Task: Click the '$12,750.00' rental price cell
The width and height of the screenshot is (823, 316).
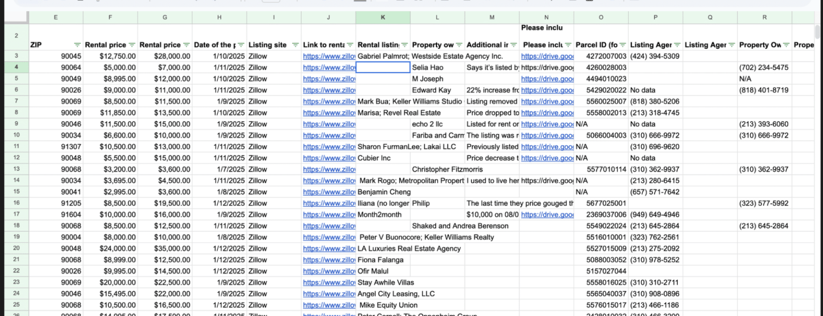Action: [110, 56]
